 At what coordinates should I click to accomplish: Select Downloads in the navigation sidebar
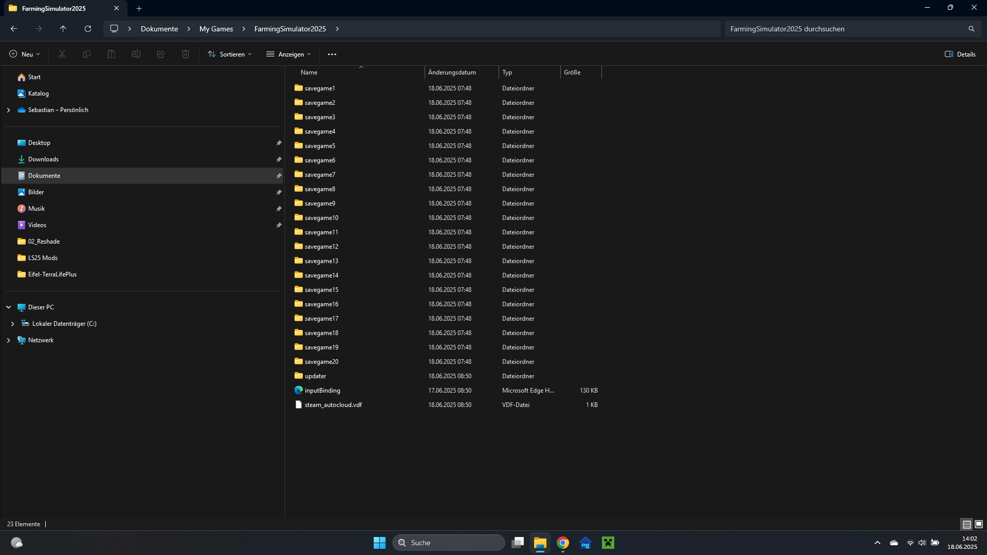pyautogui.click(x=43, y=159)
